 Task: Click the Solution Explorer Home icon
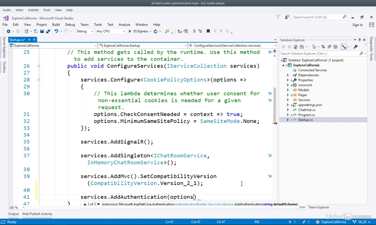296,47
